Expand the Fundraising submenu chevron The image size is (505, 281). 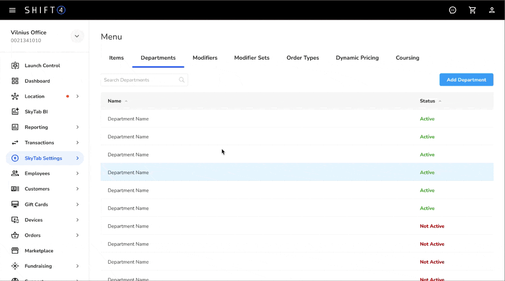coord(77,266)
